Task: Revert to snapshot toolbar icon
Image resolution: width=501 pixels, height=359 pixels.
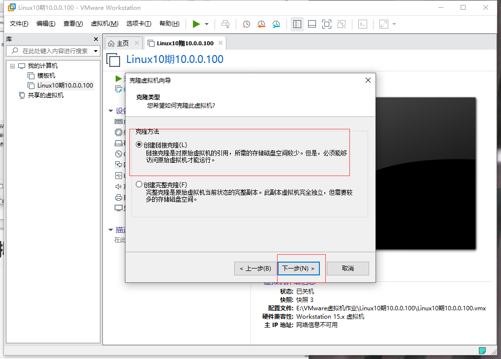Action: click(261, 24)
